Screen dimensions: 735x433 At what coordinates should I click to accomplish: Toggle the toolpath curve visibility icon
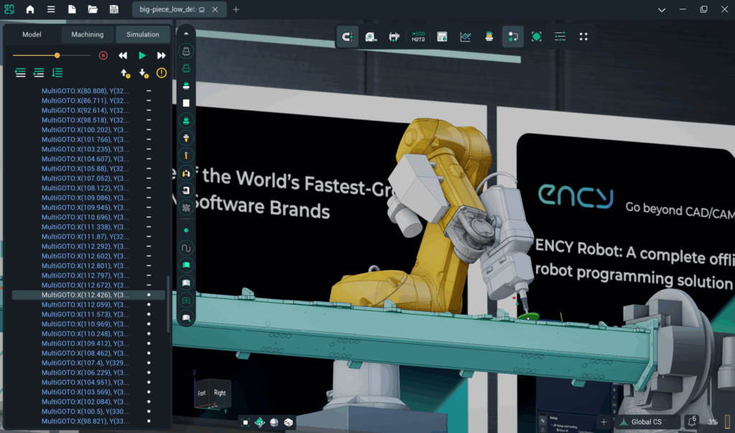[x=186, y=247]
